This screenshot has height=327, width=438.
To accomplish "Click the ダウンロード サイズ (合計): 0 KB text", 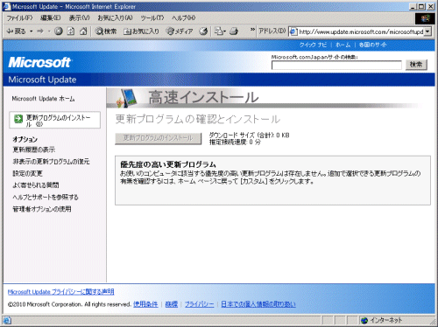I will coord(249,135).
